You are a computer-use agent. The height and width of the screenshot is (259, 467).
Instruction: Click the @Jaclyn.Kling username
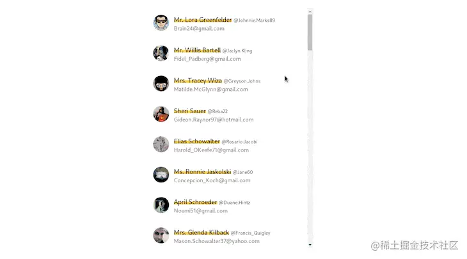tap(237, 51)
